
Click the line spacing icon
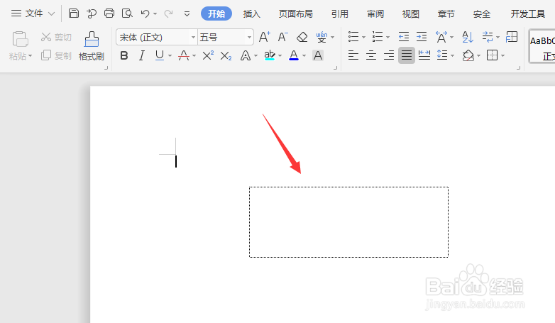[x=442, y=55]
